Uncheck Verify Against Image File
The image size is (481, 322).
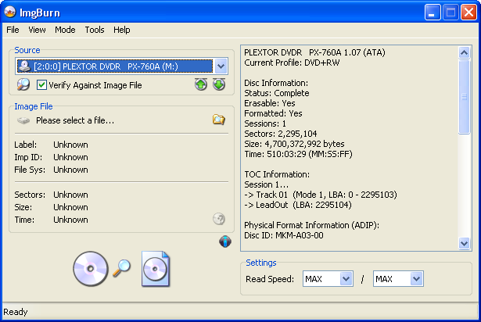pyautogui.click(x=41, y=84)
